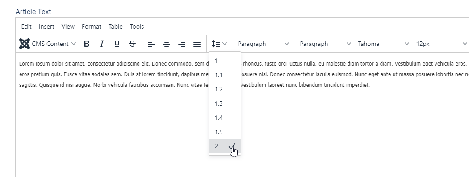469x177 pixels.
Task: Open the first Paragraph blocks dropdown
Action: click(x=263, y=44)
